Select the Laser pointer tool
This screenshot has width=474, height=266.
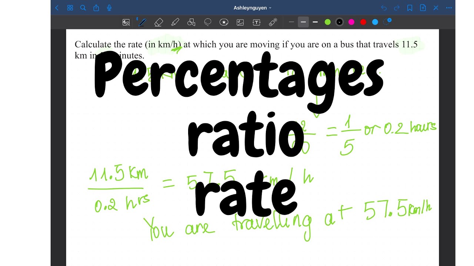pyautogui.click(x=273, y=22)
